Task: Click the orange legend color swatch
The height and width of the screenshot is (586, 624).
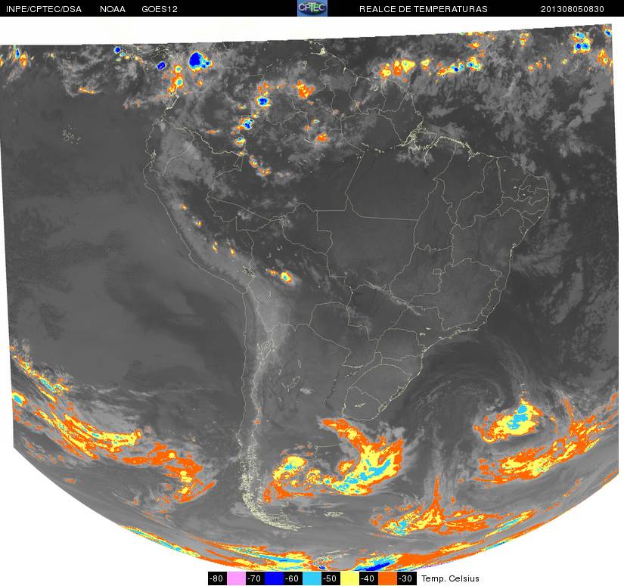Action: pyautogui.click(x=387, y=578)
